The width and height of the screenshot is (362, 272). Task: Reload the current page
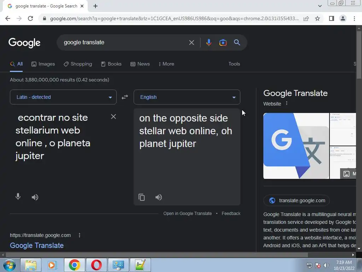[x=30, y=18]
